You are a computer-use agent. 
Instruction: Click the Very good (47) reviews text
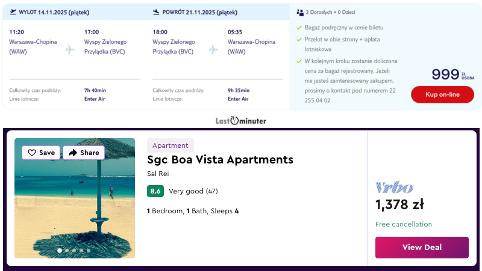click(193, 191)
